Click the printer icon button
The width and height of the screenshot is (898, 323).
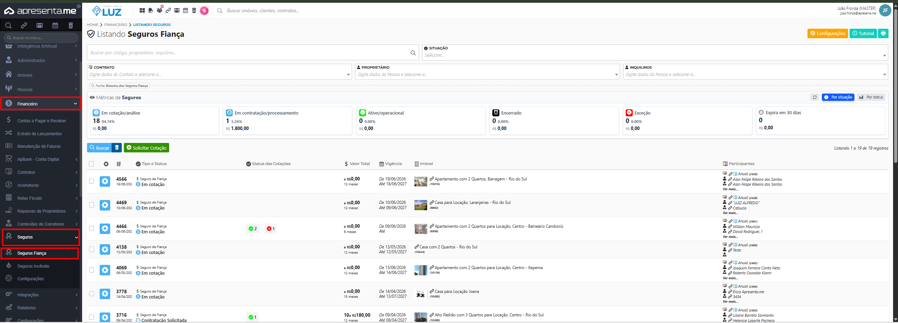pyautogui.click(x=883, y=33)
